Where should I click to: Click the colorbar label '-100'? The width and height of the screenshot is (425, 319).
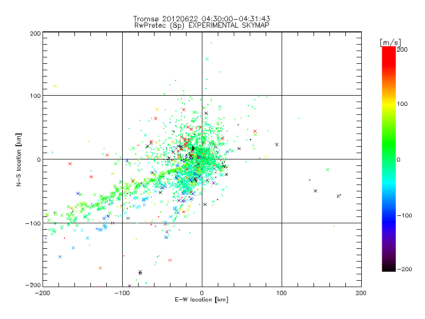point(404,215)
